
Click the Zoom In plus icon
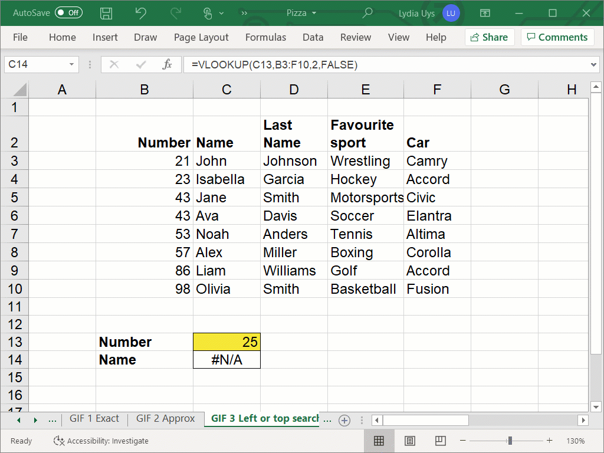pos(549,441)
